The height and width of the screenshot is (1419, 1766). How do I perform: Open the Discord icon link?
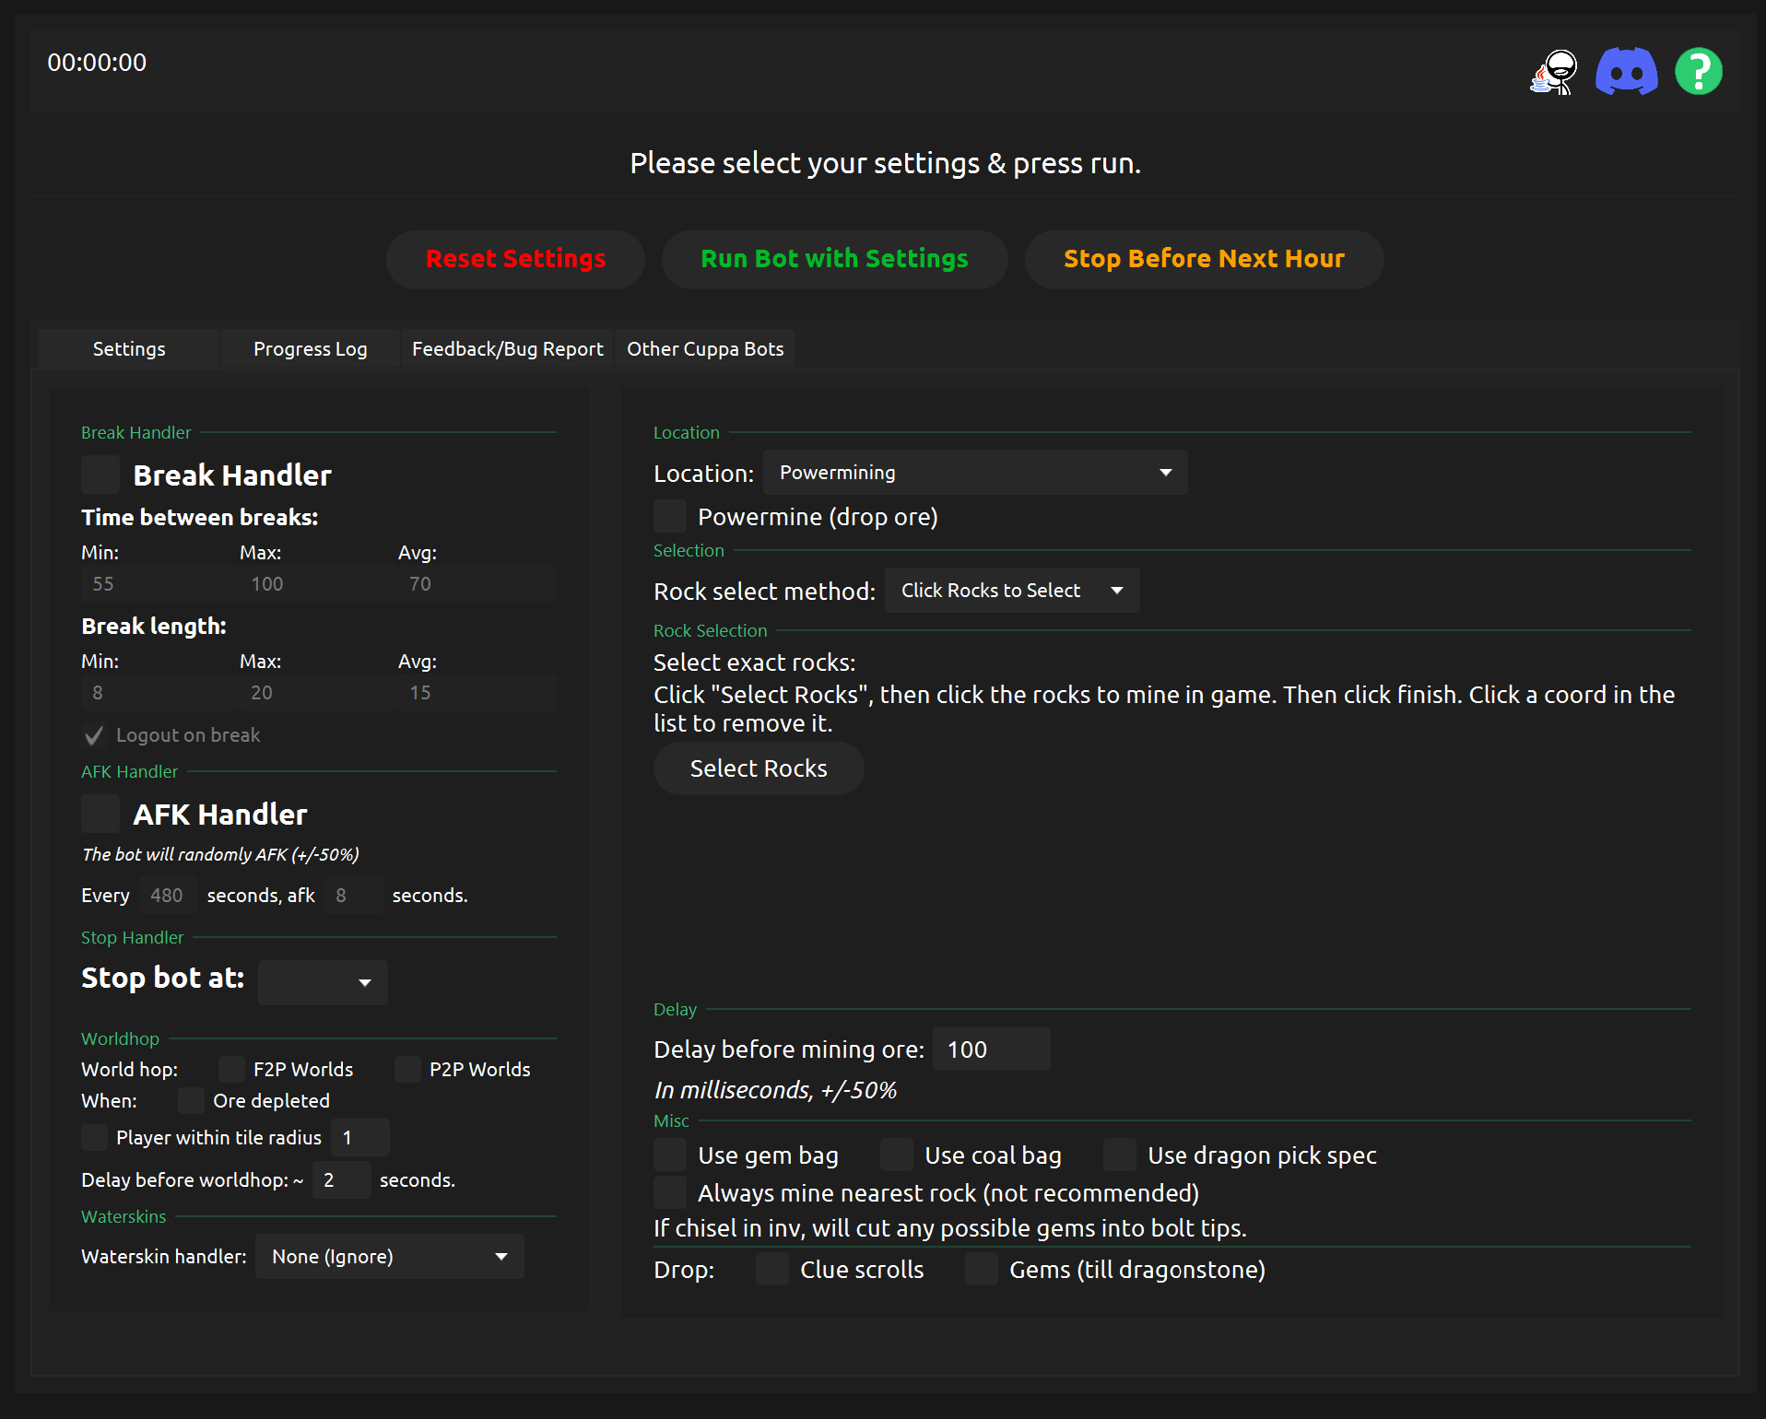tap(1626, 72)
